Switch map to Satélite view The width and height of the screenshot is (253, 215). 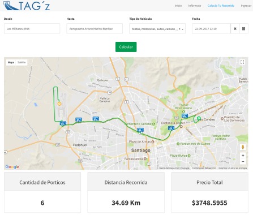coord(22,62)
